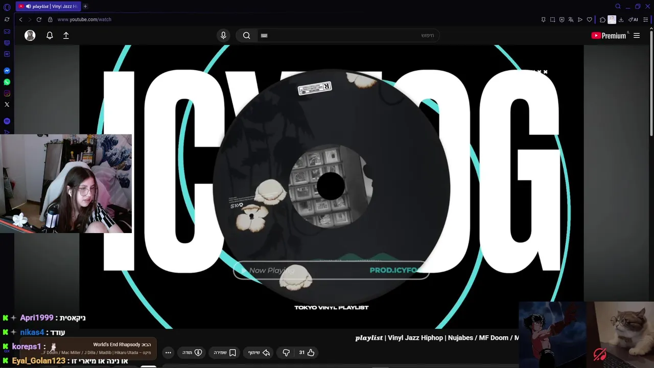Click chat username Apri1999
The image size is (654, 368).
click(37, 318)
